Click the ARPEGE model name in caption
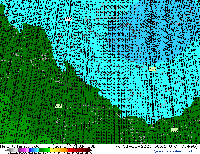 (87, 146)
